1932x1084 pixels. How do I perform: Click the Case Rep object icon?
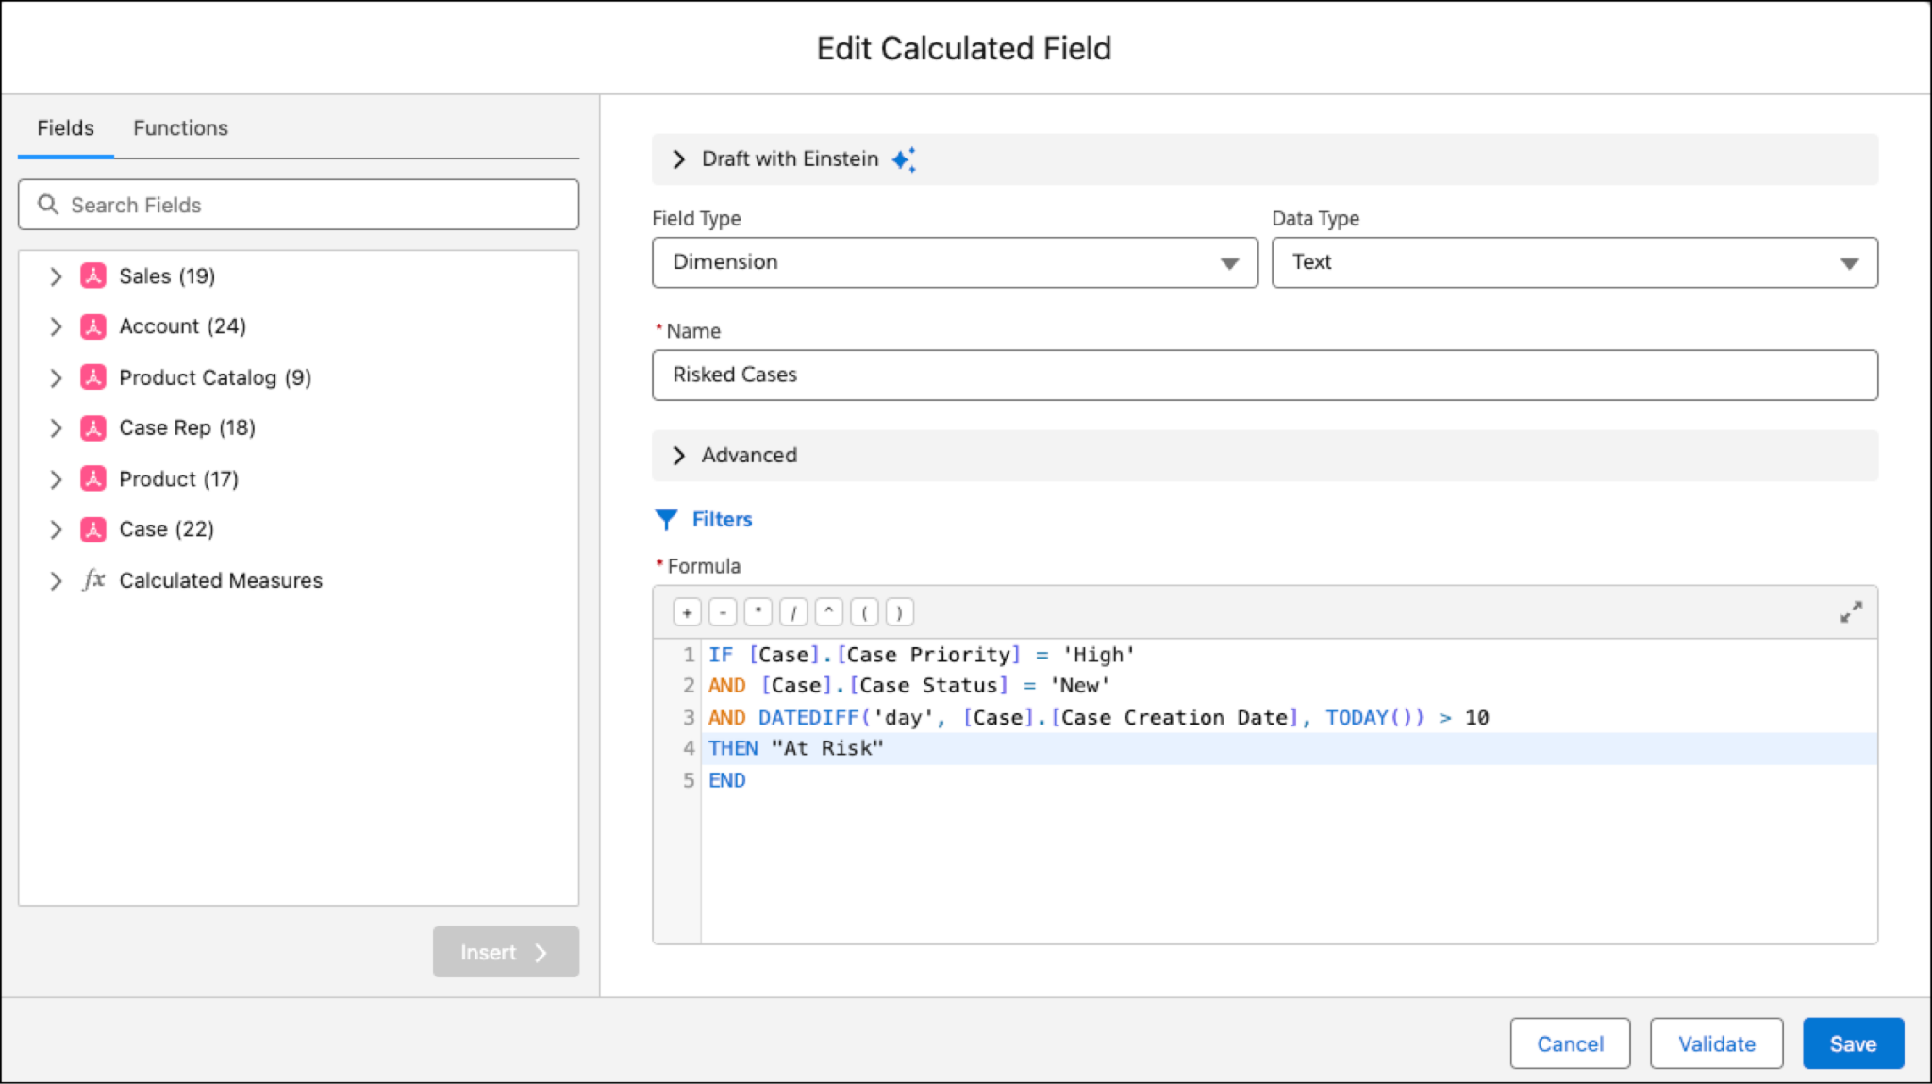tap(93, 427)
